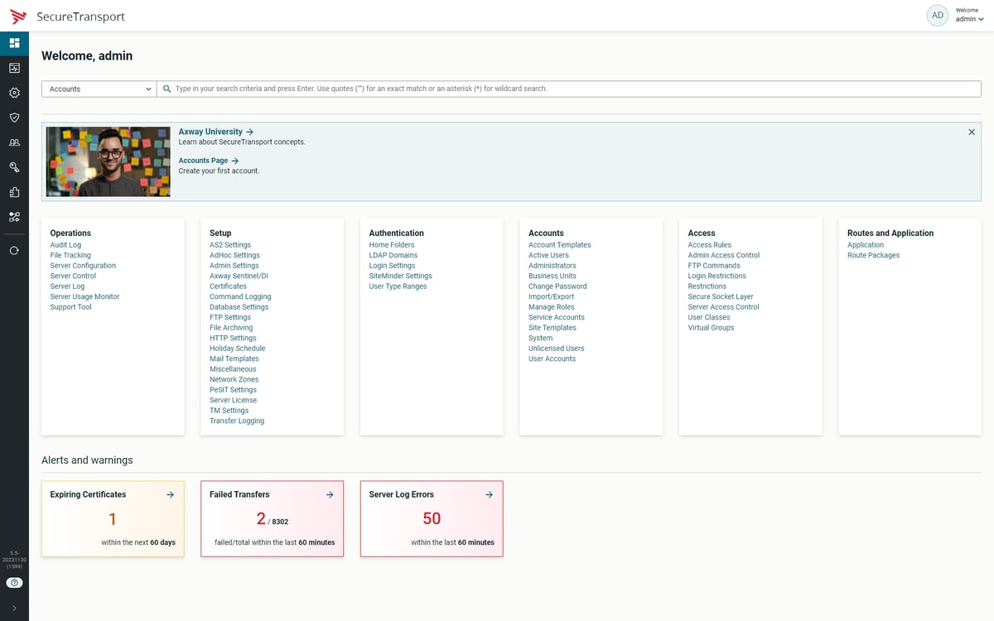Dismiss the Axway University banner
994x621 pixels.
[972, 132]
